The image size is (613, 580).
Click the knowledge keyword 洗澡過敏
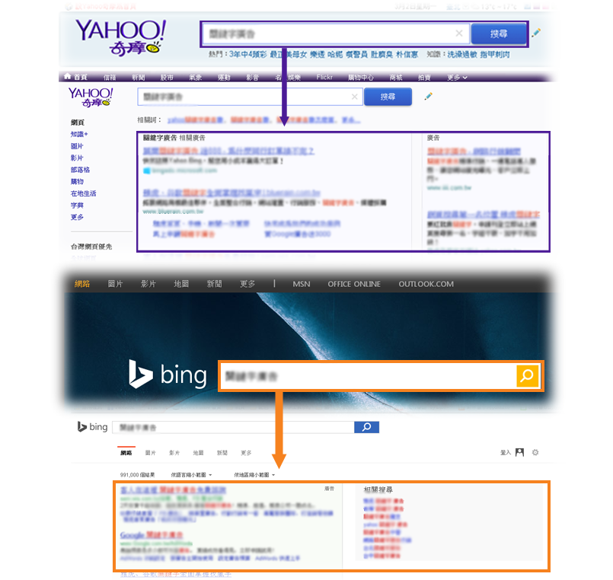462,54
